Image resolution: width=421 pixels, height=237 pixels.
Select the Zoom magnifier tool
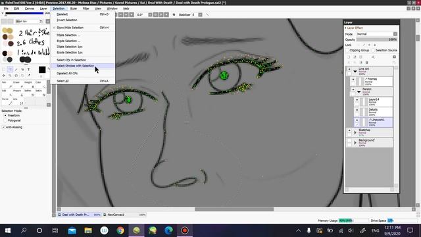pos(10,76)
